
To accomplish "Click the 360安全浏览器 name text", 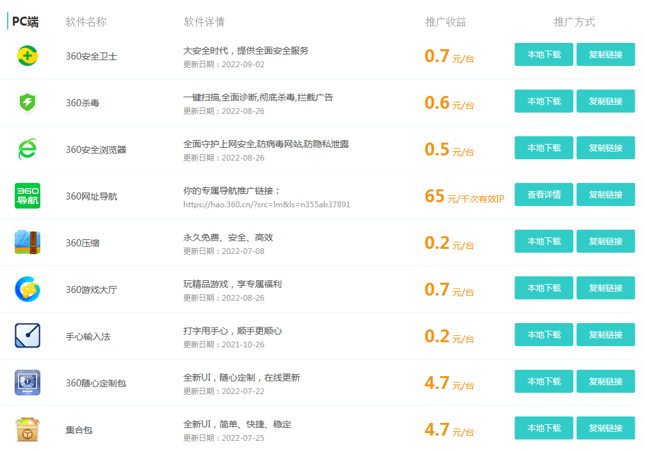I will (96, 150).
